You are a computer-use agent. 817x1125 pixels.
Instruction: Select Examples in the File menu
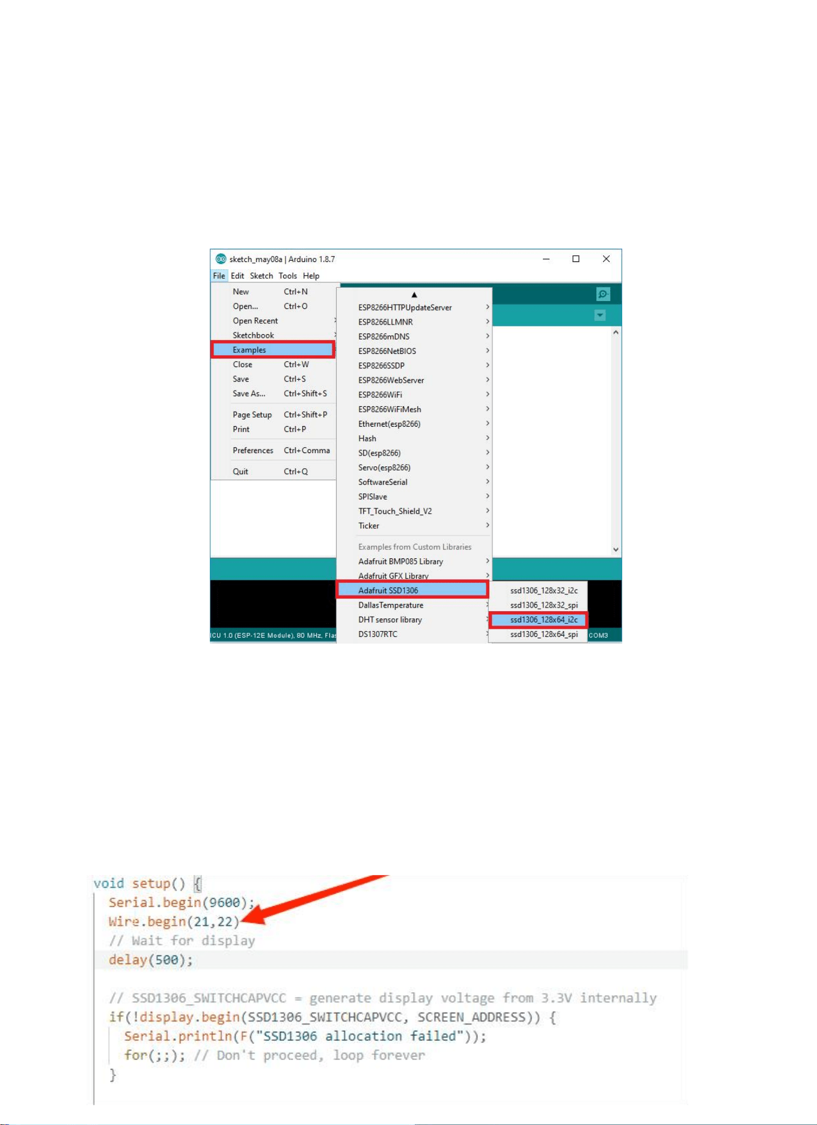(273, 350)
